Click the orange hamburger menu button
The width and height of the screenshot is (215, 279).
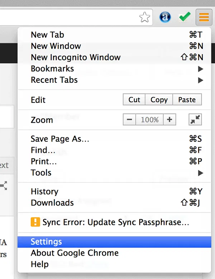coord(204,17)
